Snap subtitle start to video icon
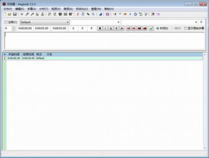 [49, 14]
